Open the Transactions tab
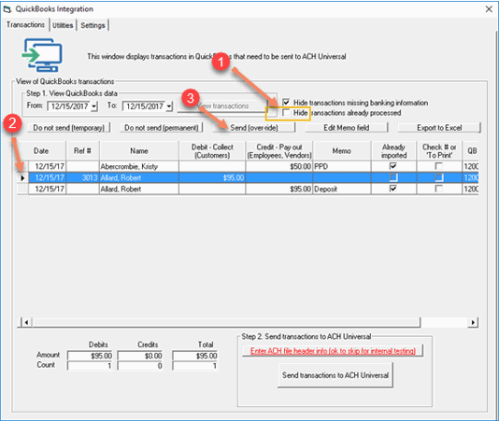The image size is (499, 421). tap(25, 25)
